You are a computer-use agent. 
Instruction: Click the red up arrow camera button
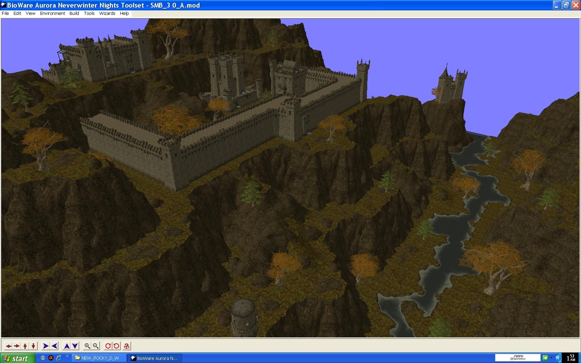click(25, 346)
